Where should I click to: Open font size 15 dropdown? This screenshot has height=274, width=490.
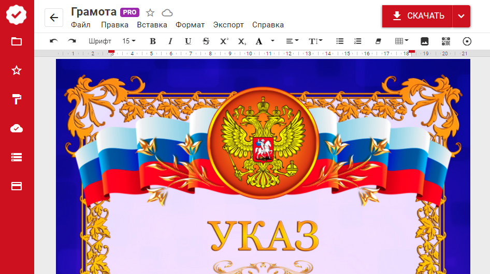pyautogui.click(x=129, y=41)
